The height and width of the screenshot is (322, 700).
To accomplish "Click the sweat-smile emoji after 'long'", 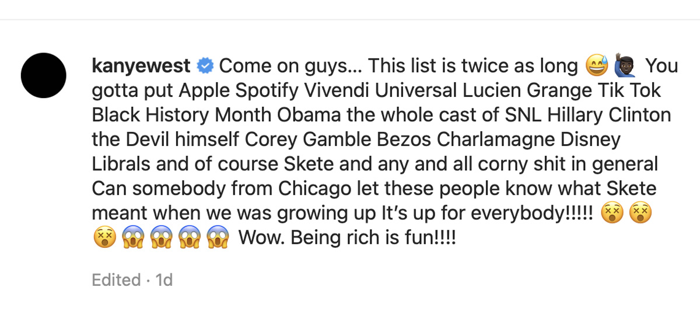I will 597,66.
